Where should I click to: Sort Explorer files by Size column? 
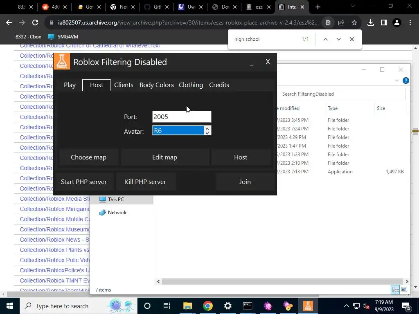[381, 108]
